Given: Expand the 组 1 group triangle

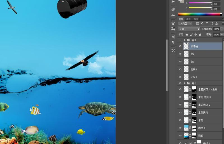Looking at the screenshot, I should (185, 83).
